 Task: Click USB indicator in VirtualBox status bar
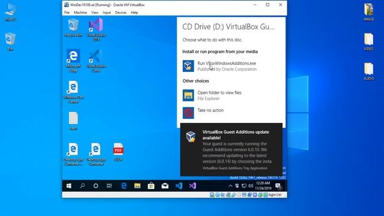233,195
